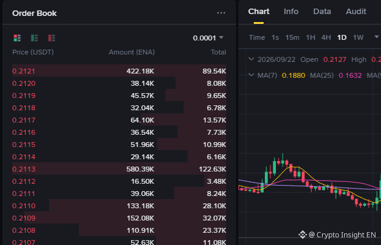Select the 15m chart interval
381x245 pixels.
point(292,37)
